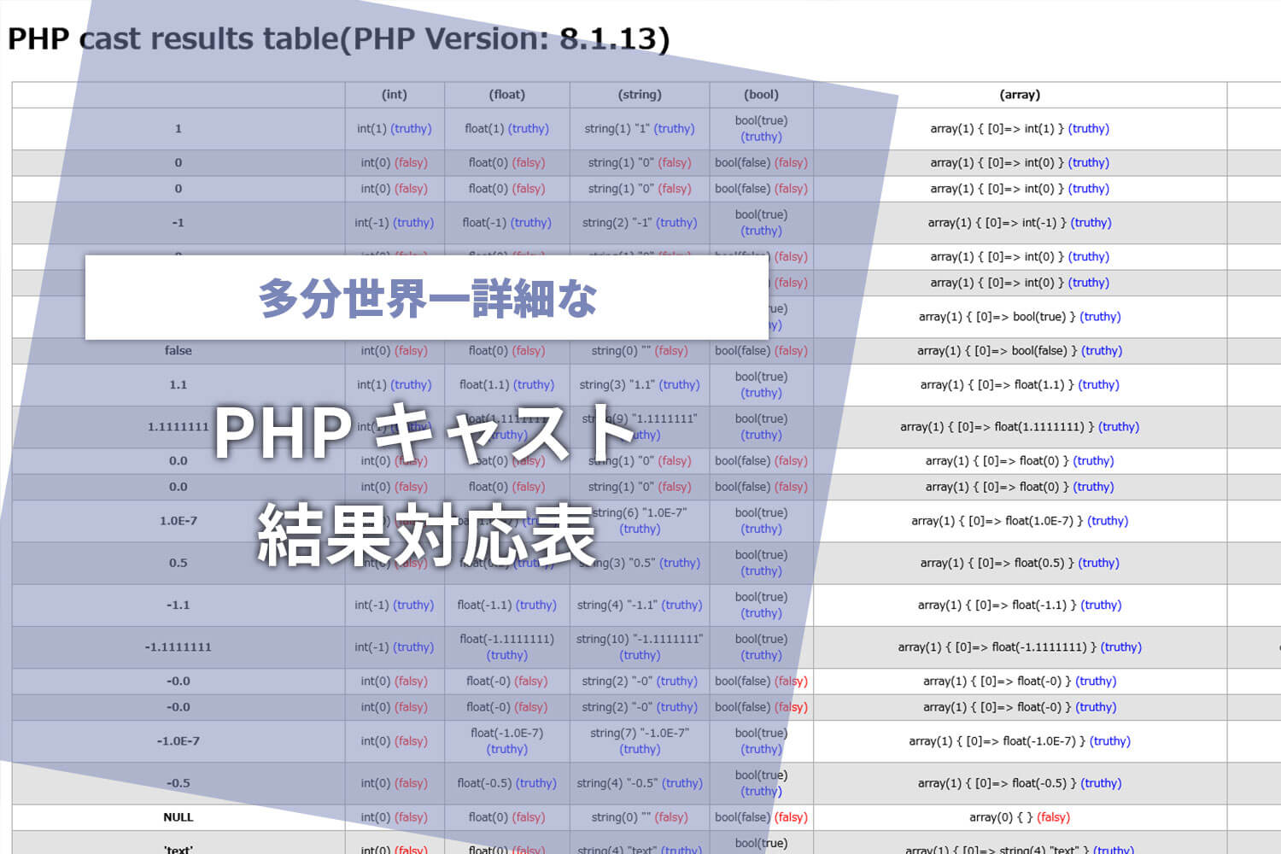The image size is (1281, 854).
Task: Click the row label "NULL"
Action: coord(178,817)
